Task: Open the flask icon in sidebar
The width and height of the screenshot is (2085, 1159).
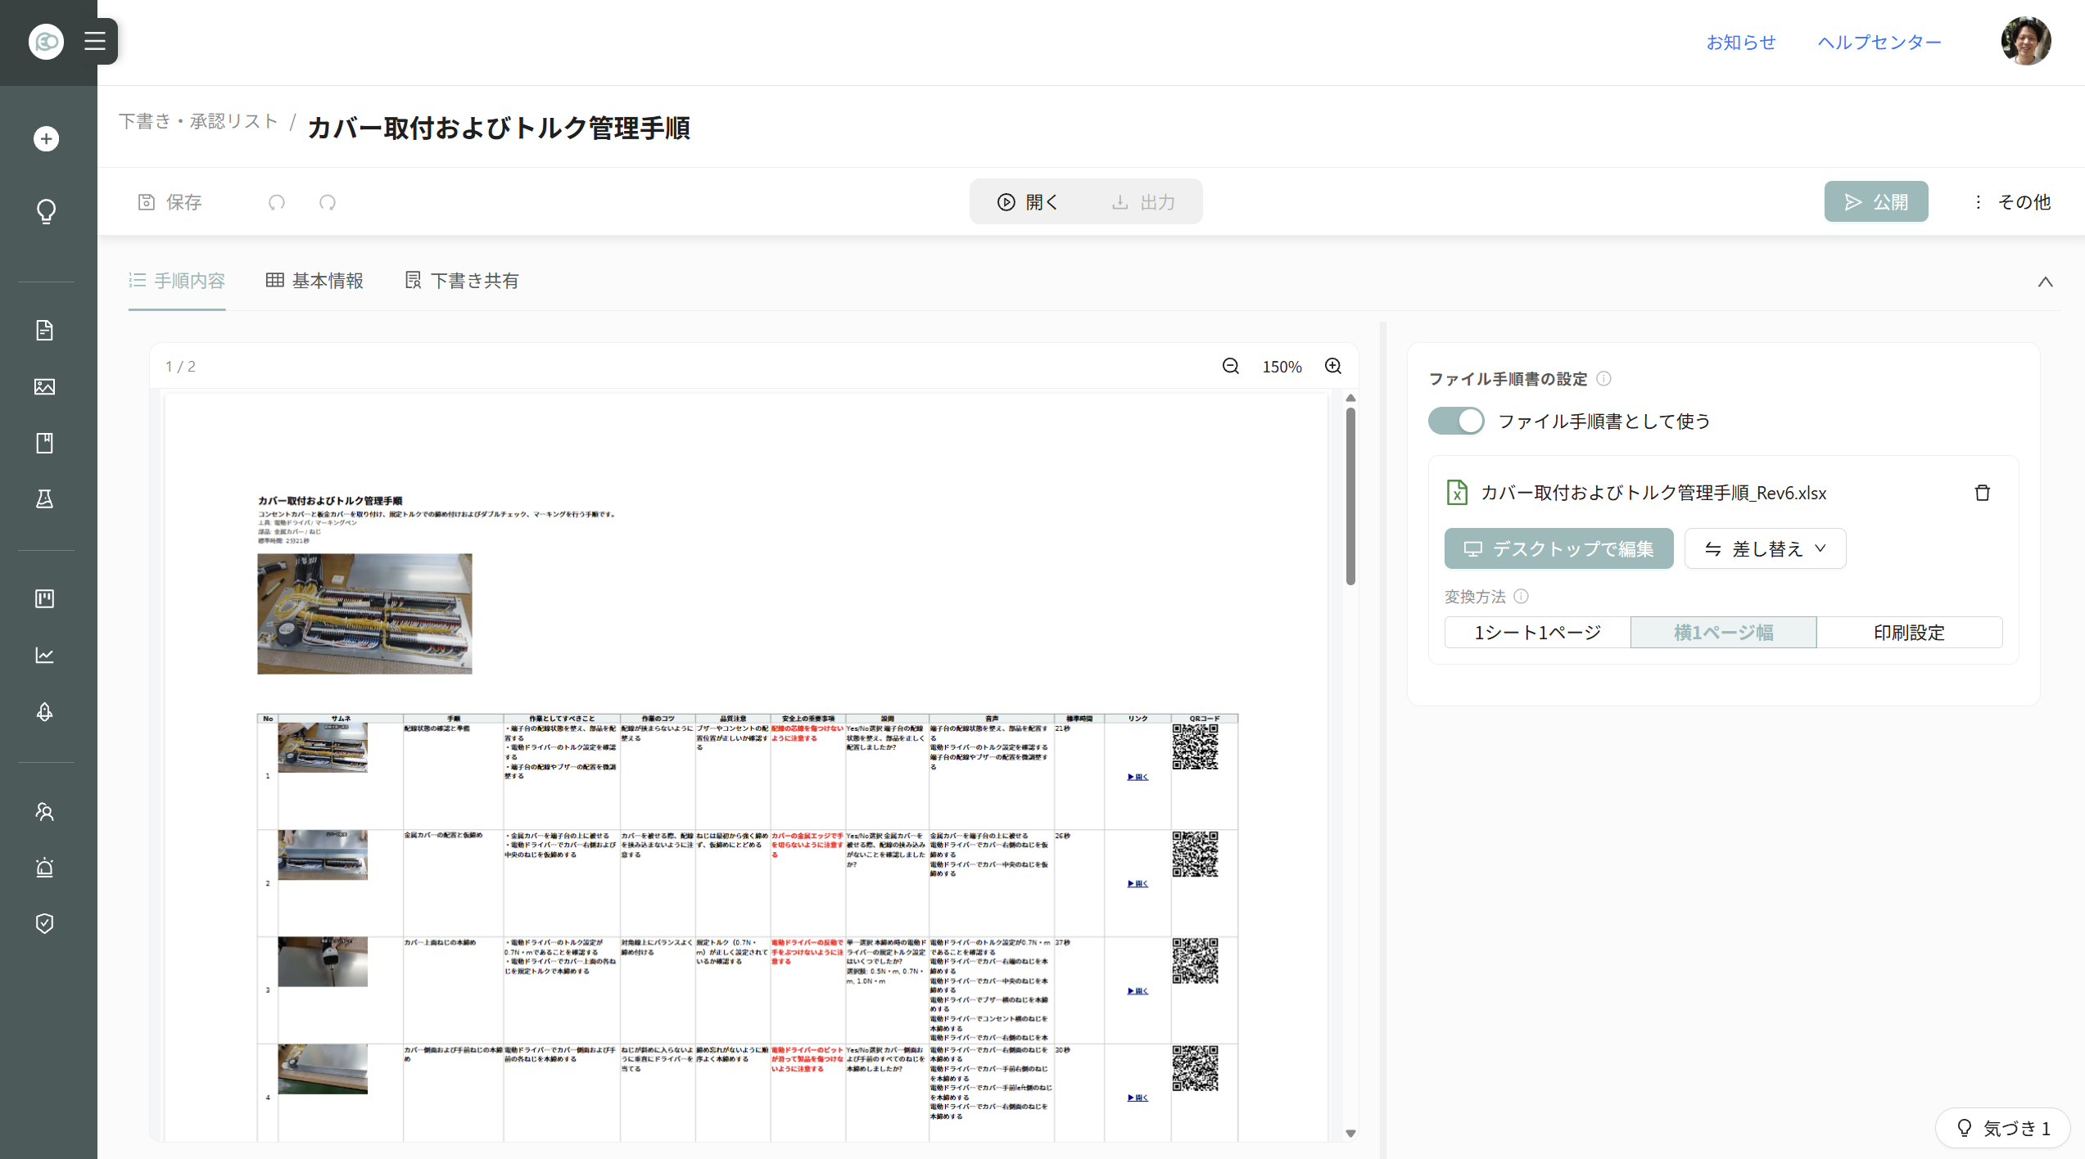Action: pos(45,498)
